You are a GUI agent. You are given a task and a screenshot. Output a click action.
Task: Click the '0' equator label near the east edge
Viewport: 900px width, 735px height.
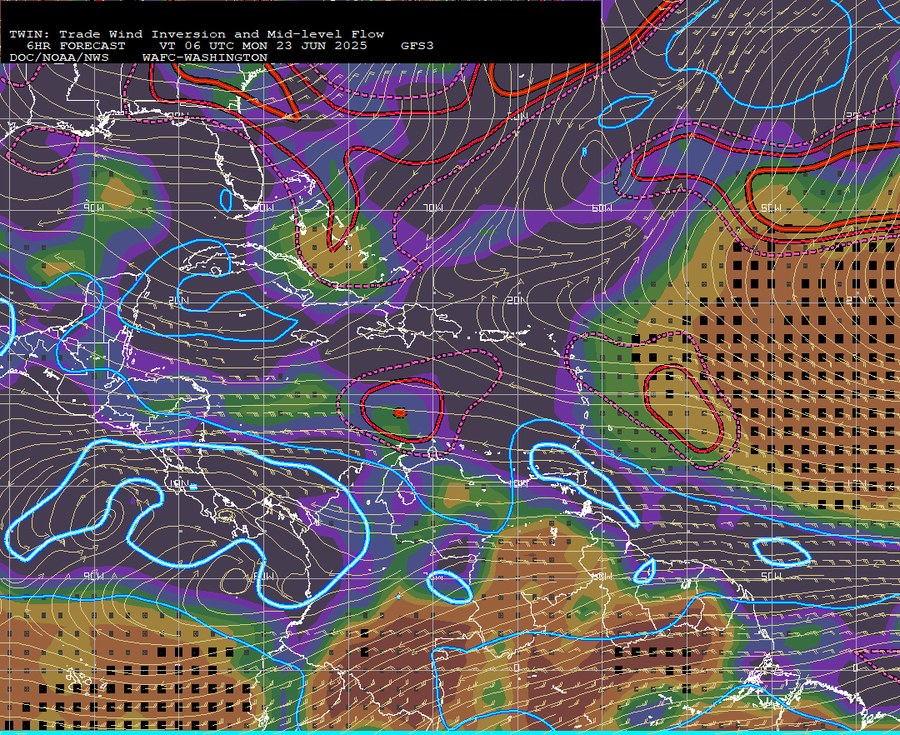(855, 667)
